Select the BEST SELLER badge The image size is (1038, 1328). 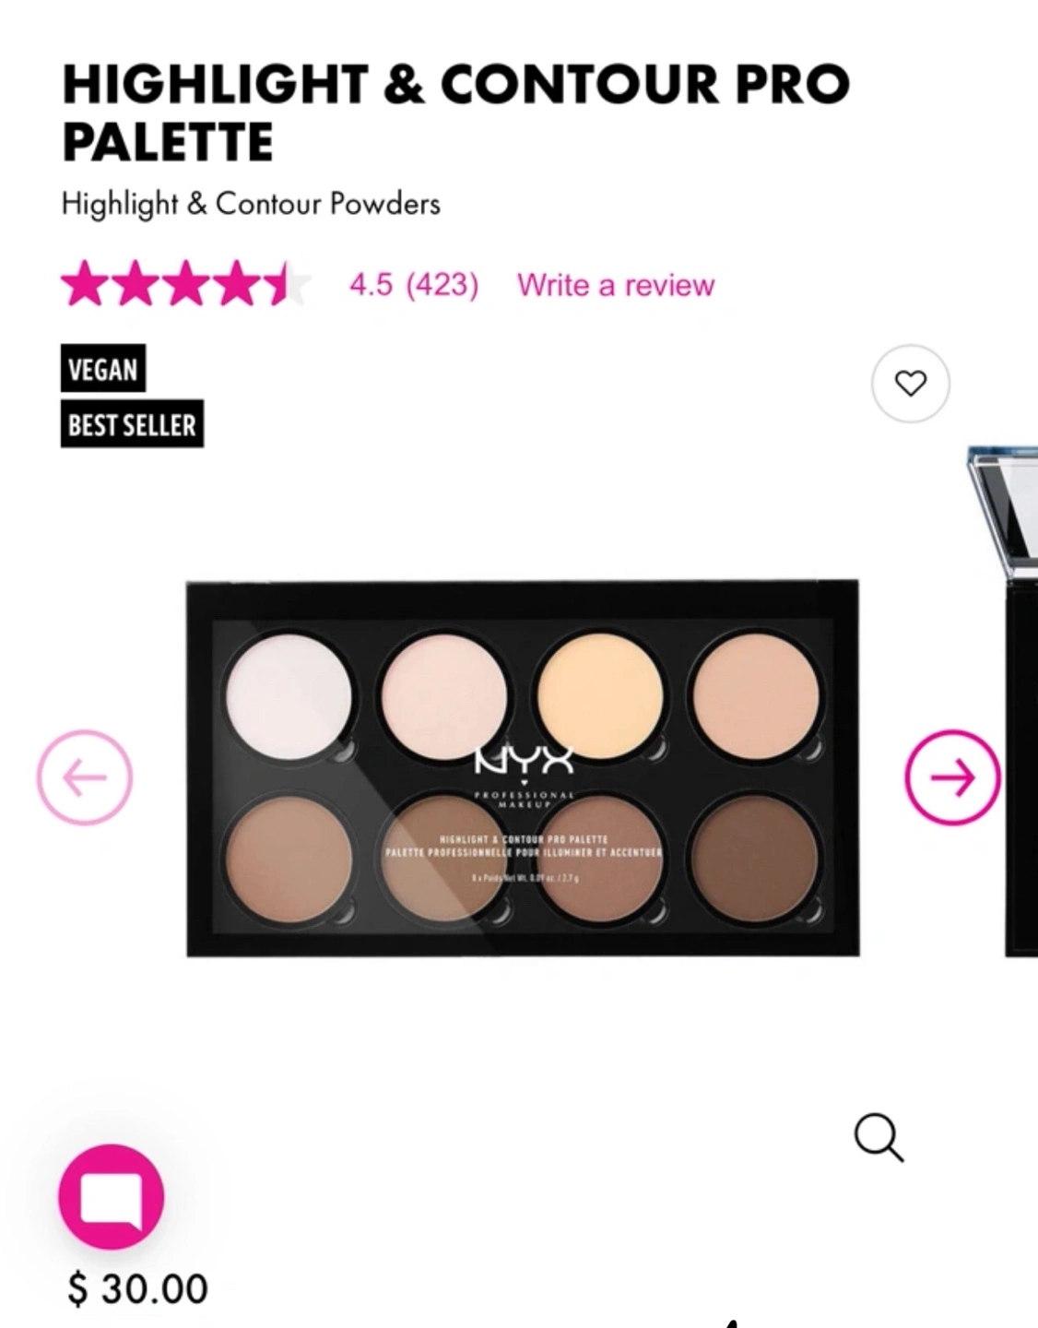tap(132, 424)
